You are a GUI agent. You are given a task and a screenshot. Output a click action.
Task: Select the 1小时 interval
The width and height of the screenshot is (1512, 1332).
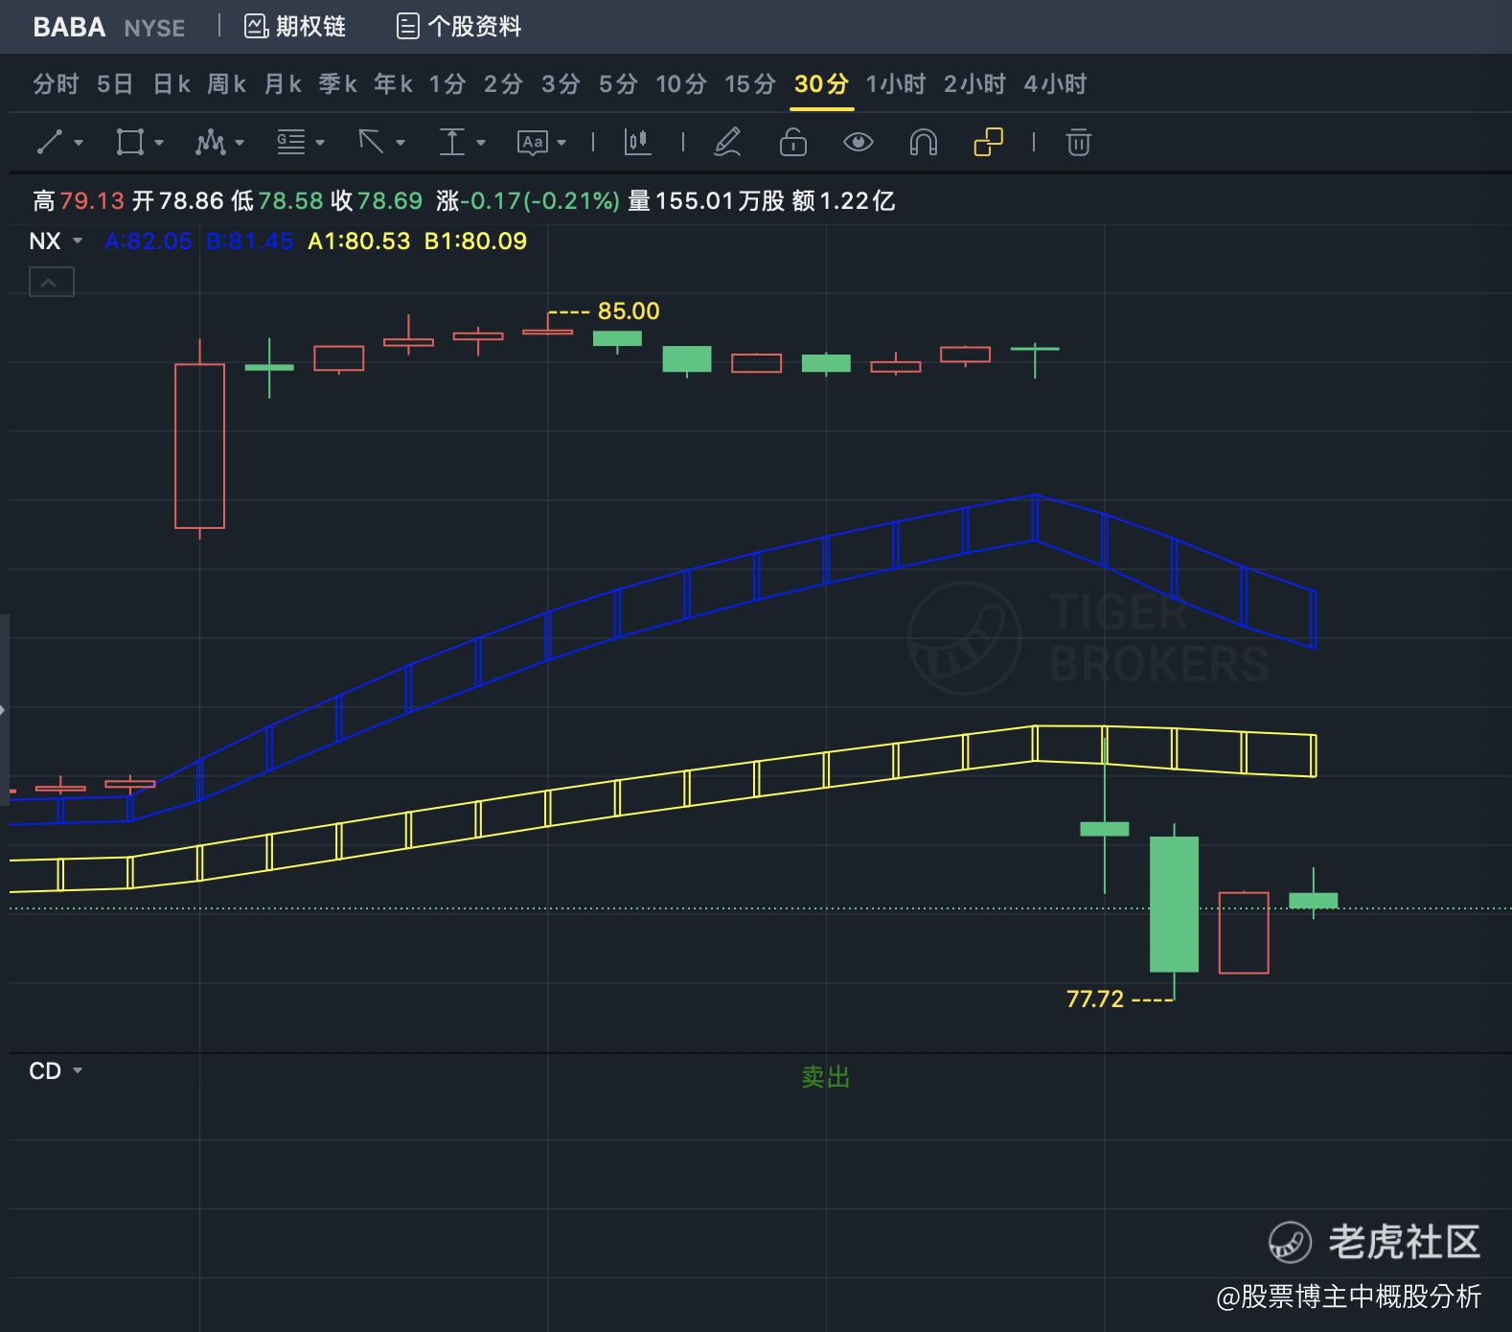(896, 84)
